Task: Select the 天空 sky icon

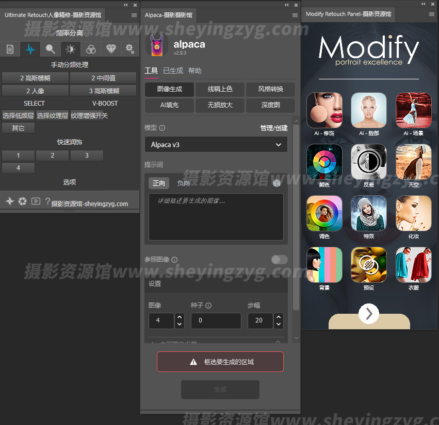Action: click(413, 162)
